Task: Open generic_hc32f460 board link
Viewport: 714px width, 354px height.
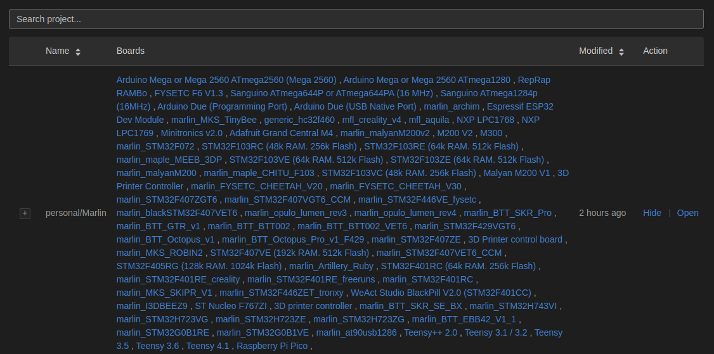Action: coord(299,120)
